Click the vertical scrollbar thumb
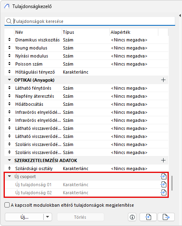The width and height of the screenshot is (182, 226). coord(172,183)
